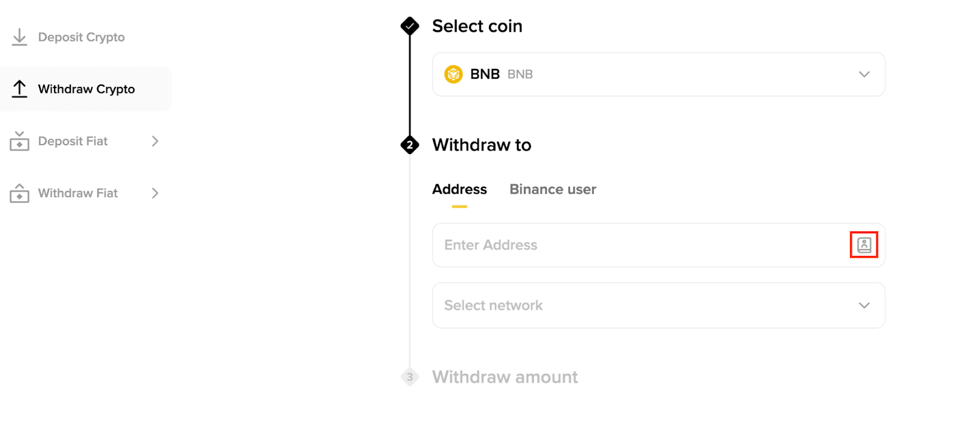
Task: Click the Deposit Crypto download icon
Action: pyautogui.click(x=19, y=37)
